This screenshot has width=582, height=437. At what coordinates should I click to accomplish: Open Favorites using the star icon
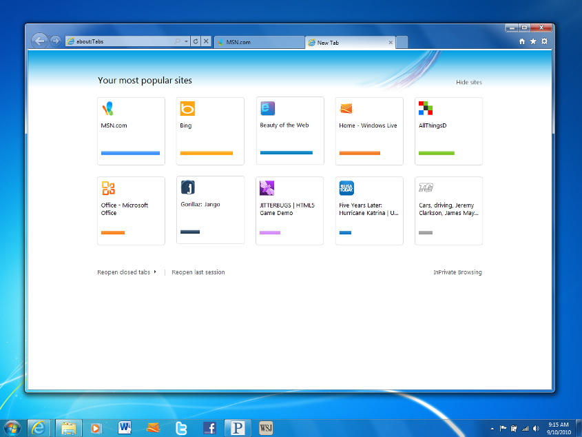(533, 41)
